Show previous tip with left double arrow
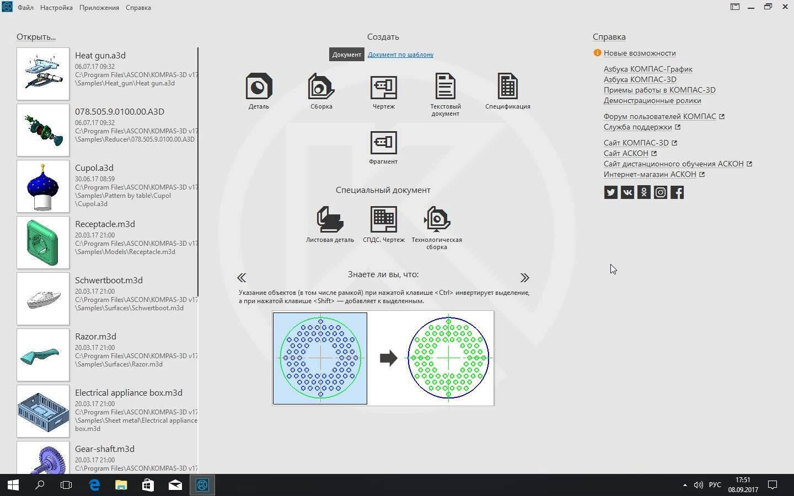This screenshot has height=496, width=794. [x=242, y=278]
